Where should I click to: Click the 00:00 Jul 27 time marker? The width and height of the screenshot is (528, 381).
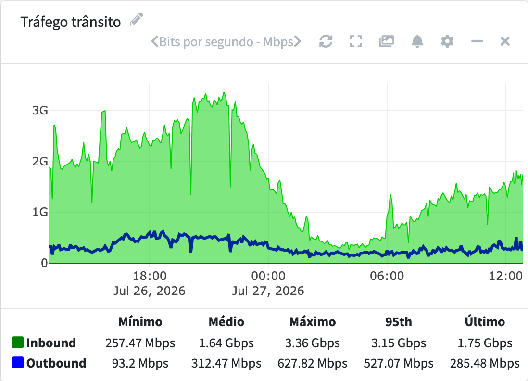[x=268, y=283]
